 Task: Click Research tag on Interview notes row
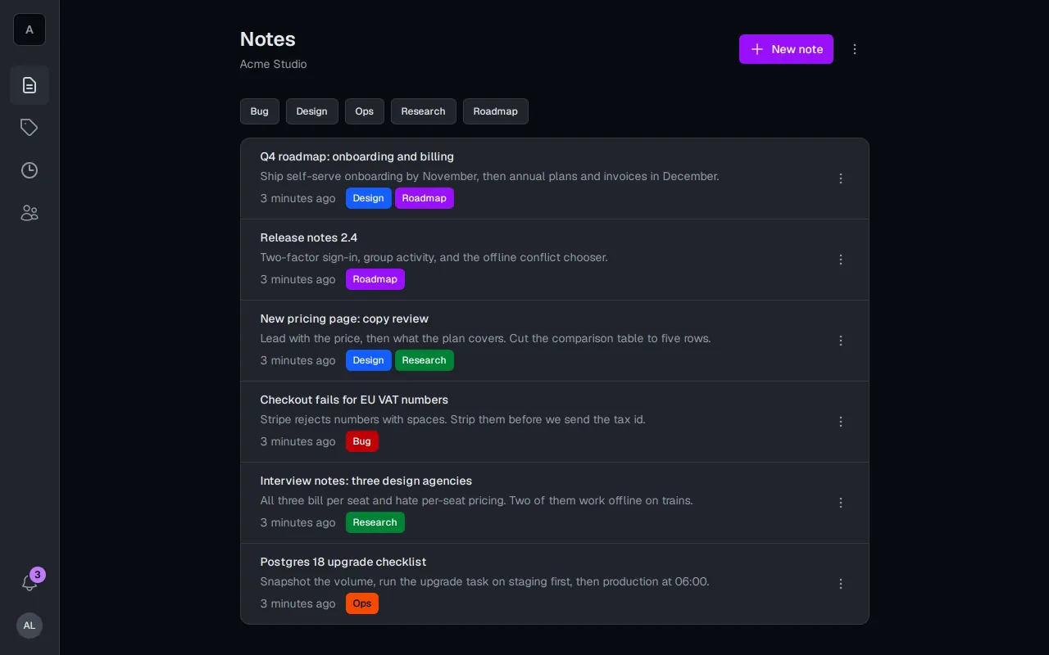375,522
